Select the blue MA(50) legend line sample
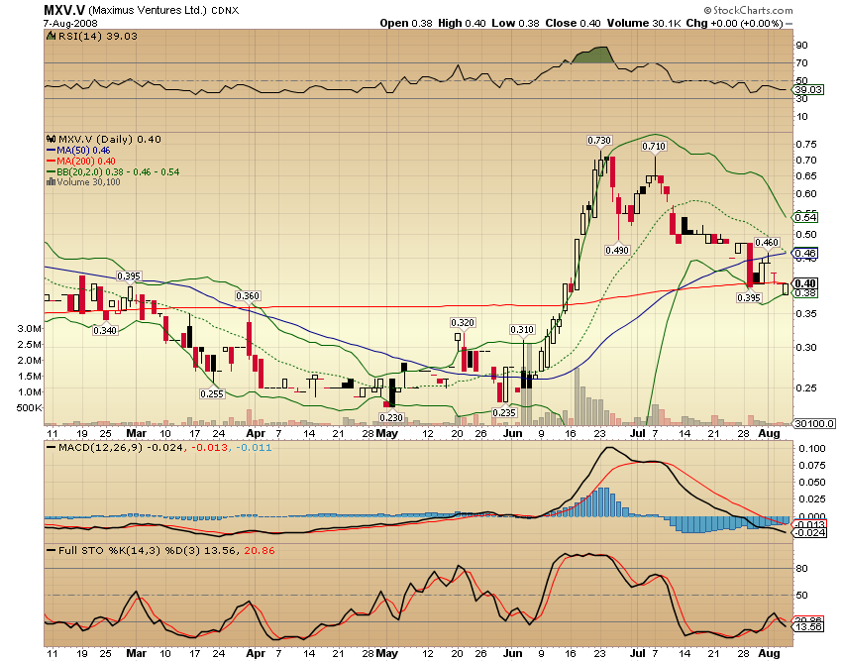The image size is (842, 662). 51,151
